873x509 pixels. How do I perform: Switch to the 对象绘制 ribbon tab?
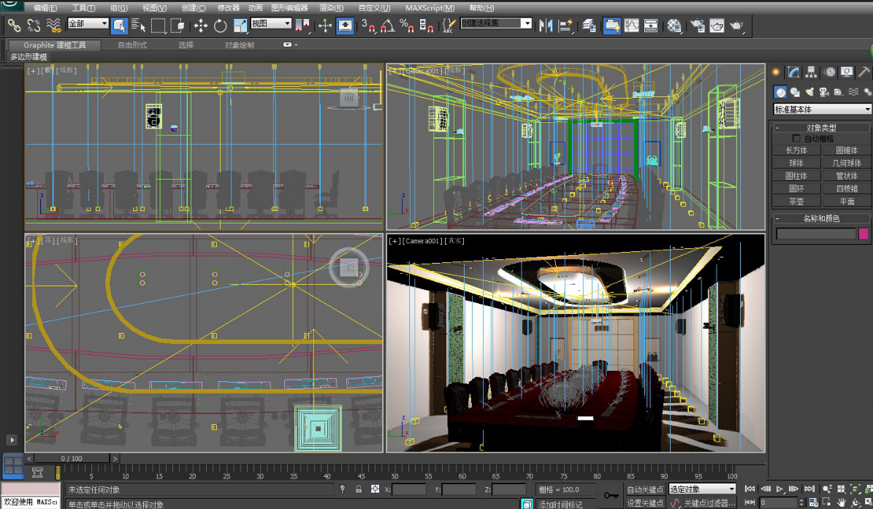coord(240,45)
